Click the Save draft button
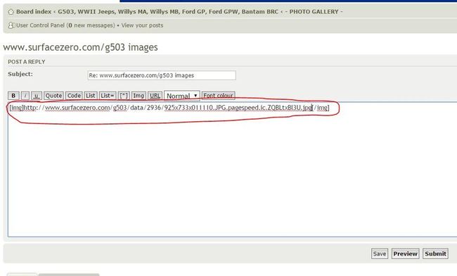This screenshot has width=457, height=276. click(x=380, y=253)
